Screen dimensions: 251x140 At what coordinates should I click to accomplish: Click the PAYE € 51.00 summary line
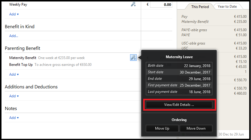[214, 35]
